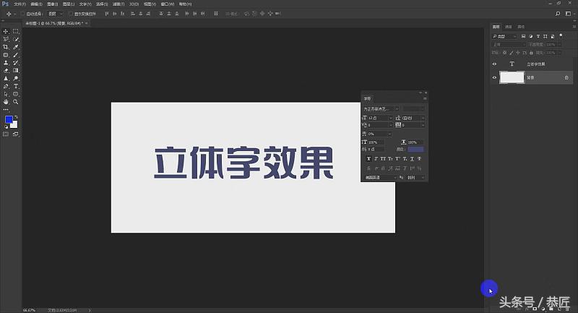Select the Eyedropper tool

[x=16, y=47]
